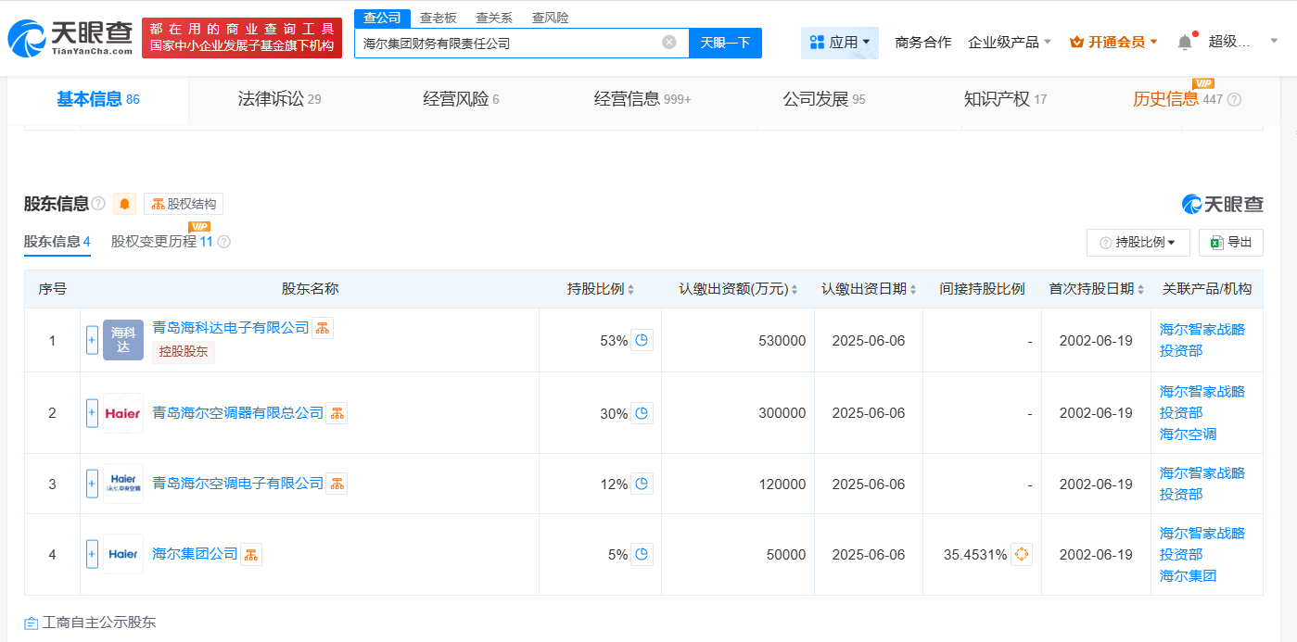
Task: Open the 青岛海尔空调器有限总公司 shareholder link
Action: (238, 413)
